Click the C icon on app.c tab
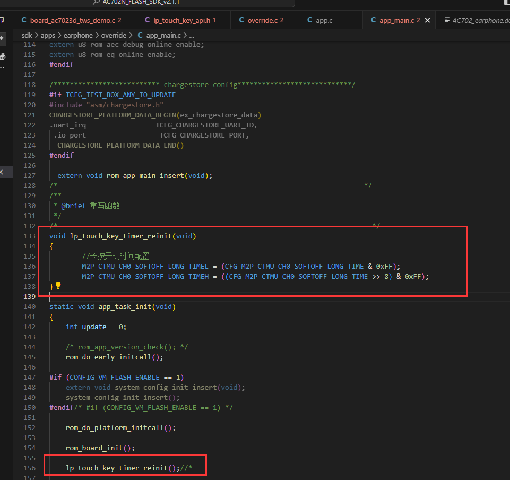This screenshot has height=480, width=510. (x=309, y=20)
